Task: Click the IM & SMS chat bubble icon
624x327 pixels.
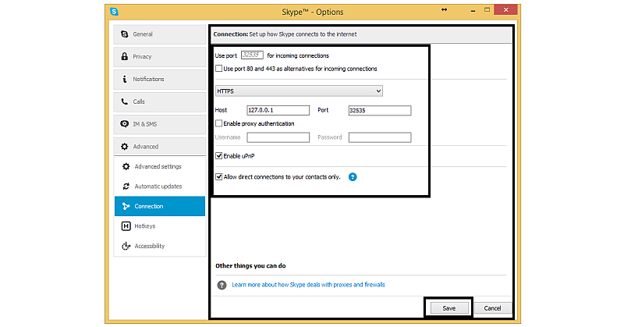Action: point(125,124)
